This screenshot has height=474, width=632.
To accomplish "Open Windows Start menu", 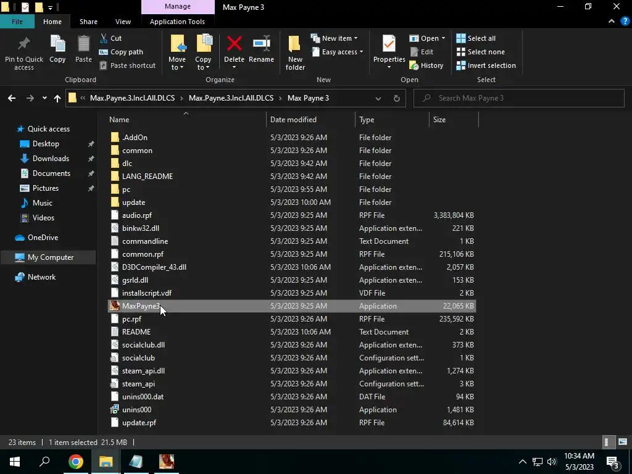I will point(15,462).
